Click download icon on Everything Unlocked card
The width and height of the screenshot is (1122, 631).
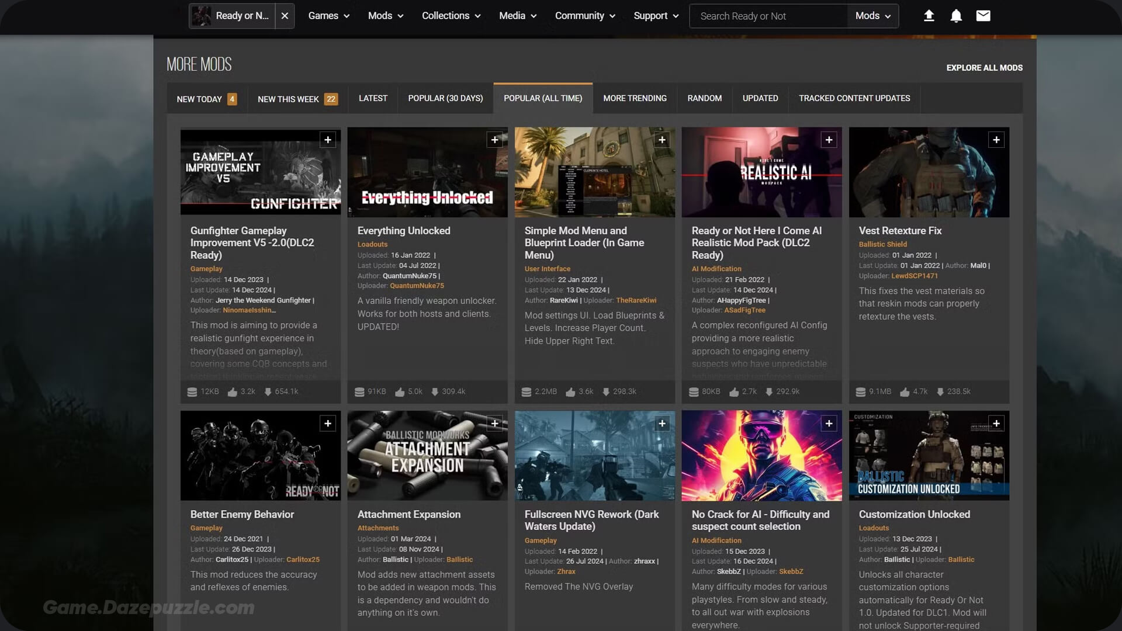point(435,391)
